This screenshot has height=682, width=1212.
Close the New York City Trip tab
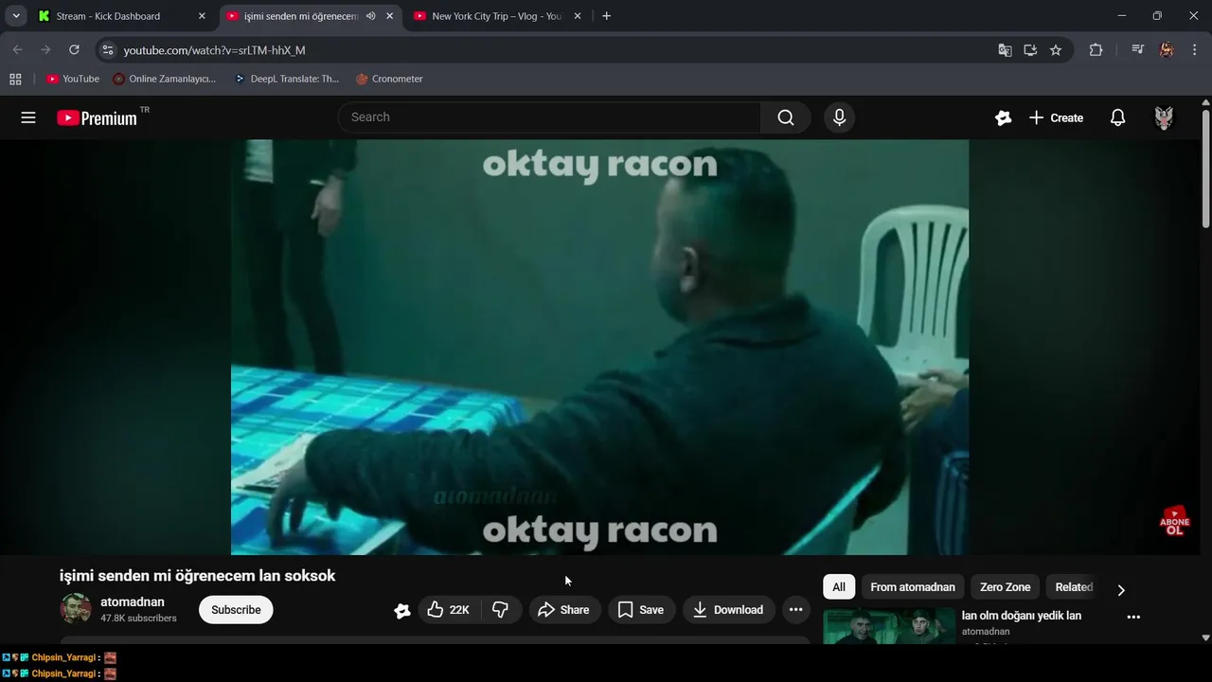point(578,16)
